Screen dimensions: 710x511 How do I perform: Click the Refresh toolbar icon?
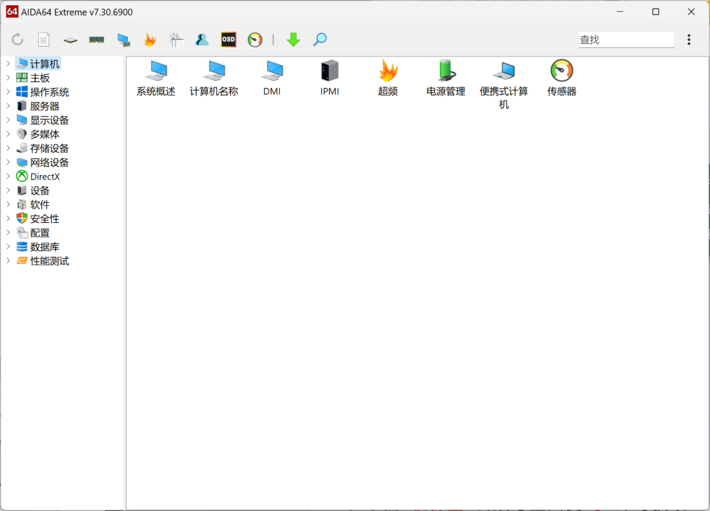18,40
